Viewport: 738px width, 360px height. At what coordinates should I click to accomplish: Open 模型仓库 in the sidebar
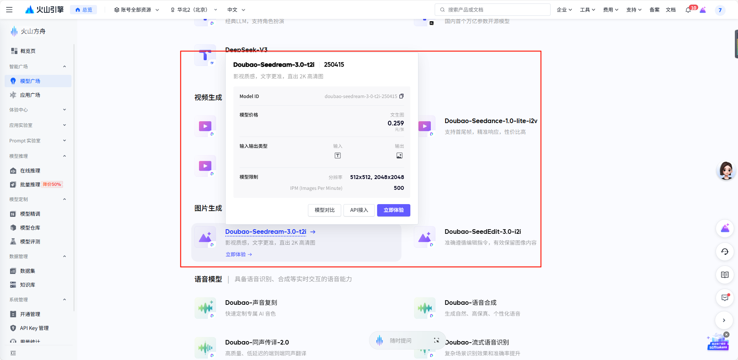[x=38, y=228]
